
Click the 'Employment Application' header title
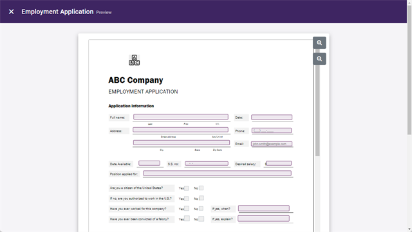pyautogui.click(x=57, y=12)
